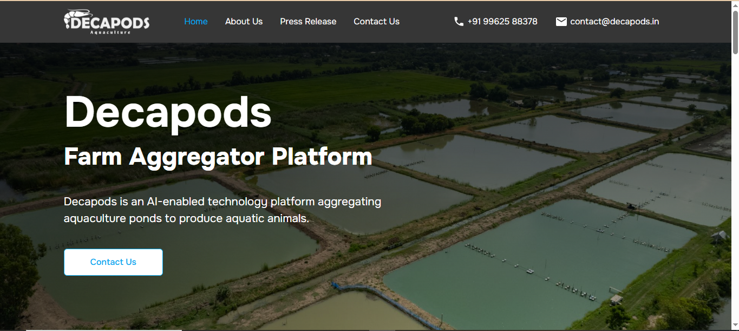The height and width of the screenshot is (331, 739).
Task: Click the Aquaculture tagline under the logo
Action: [x=110, y=32]
